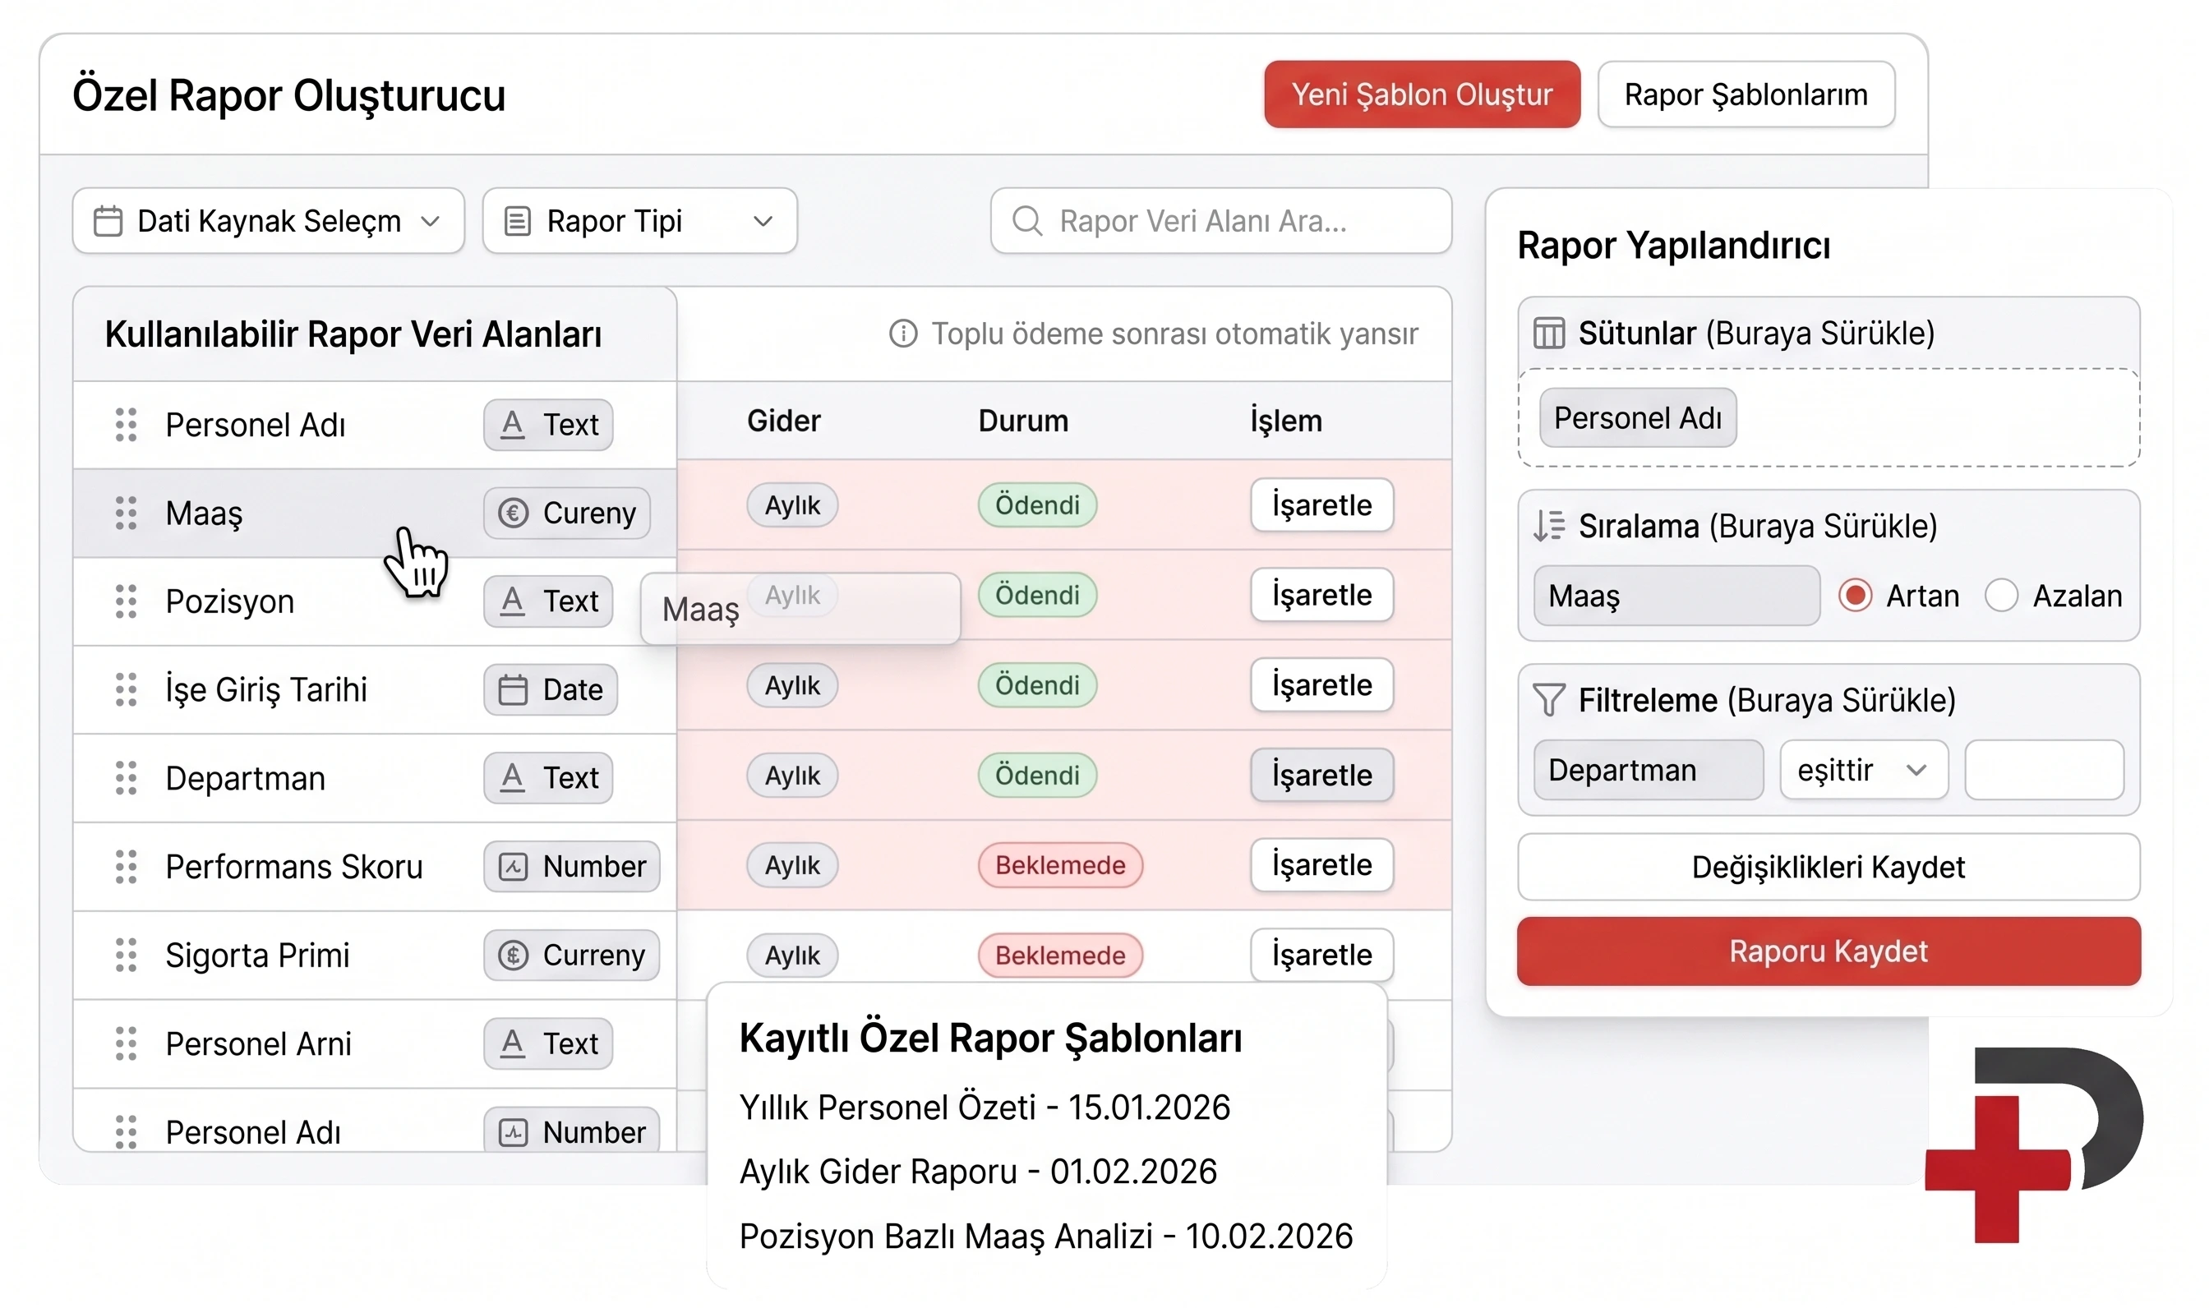
Task: Click the Text type badge of Departman
Action: tap(547, 777)
